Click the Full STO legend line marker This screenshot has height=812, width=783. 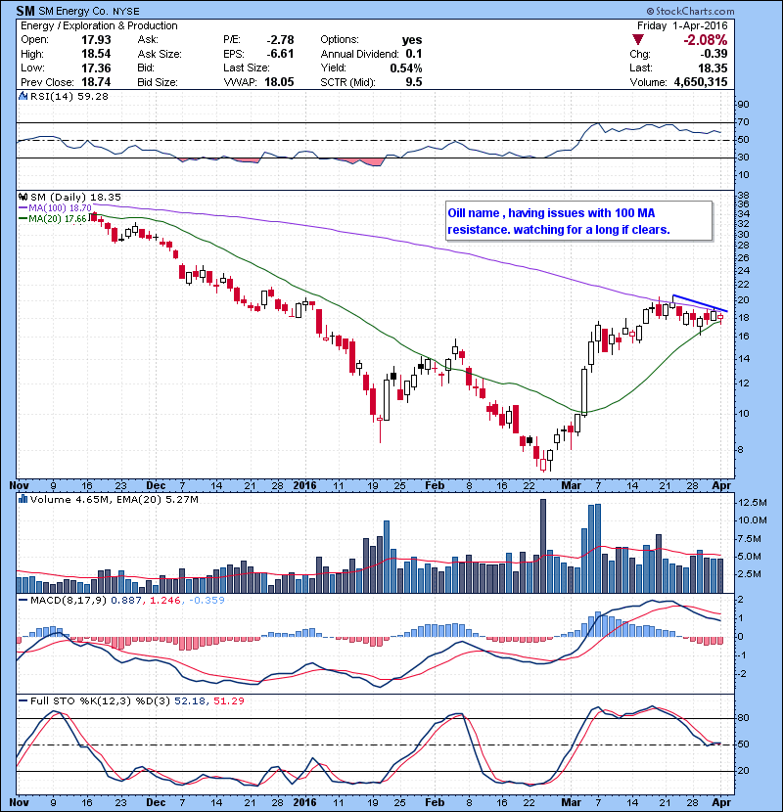click(23, 700)
